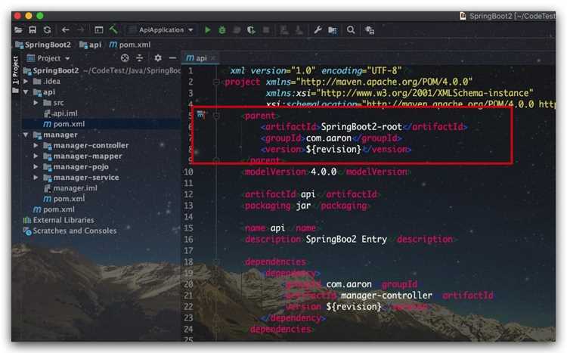Collapse the api module node
Viewport: 567px width, 353px height.
click(26, 92)
